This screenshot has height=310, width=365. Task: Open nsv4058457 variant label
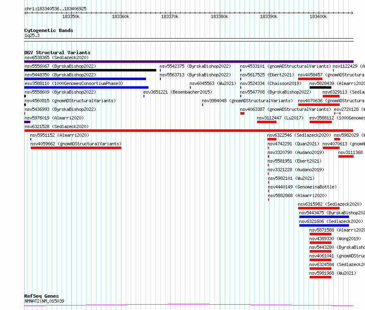[331, 75]
